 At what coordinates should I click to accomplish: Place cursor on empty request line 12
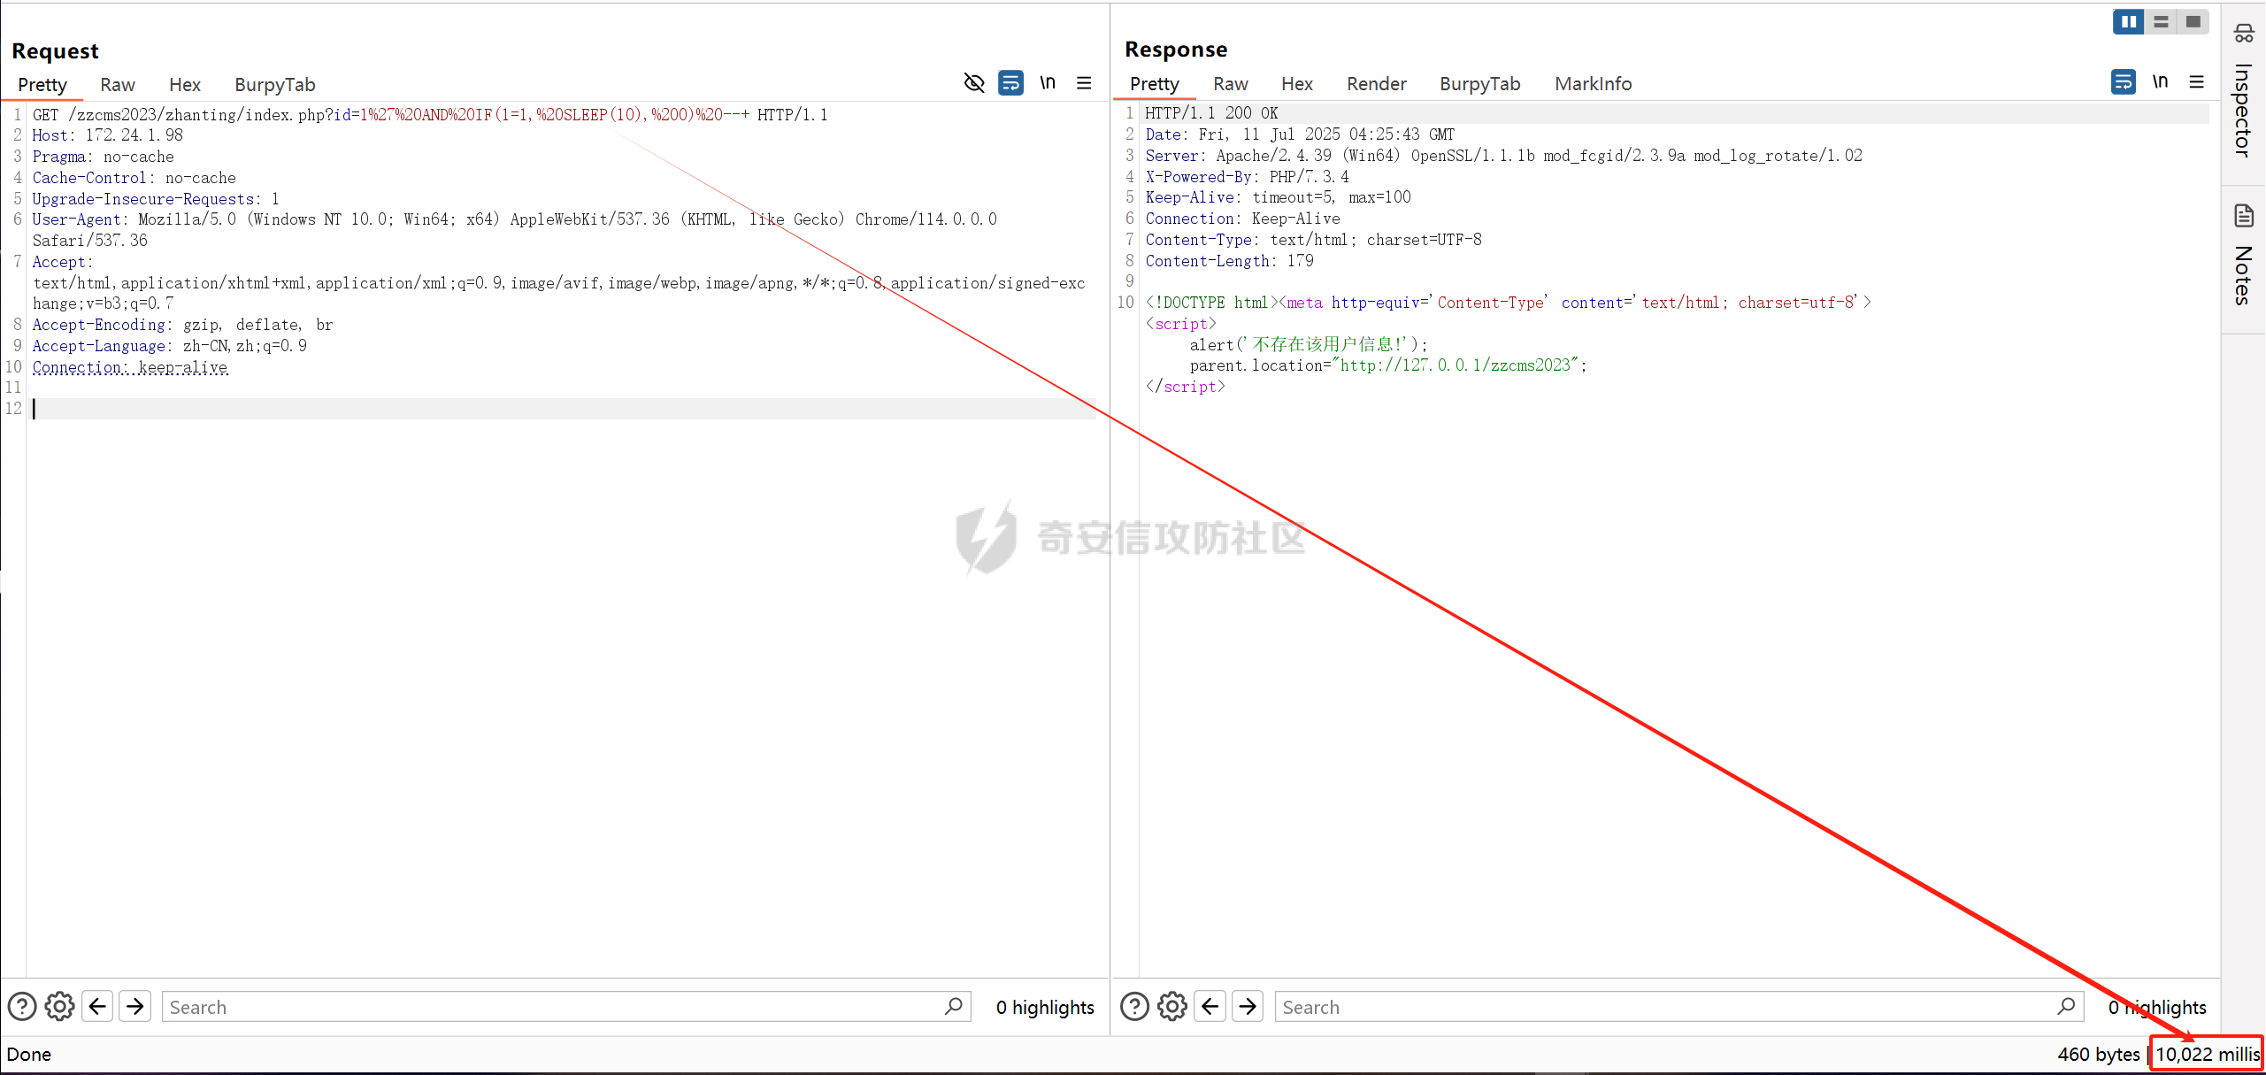[x=563, y=409]
